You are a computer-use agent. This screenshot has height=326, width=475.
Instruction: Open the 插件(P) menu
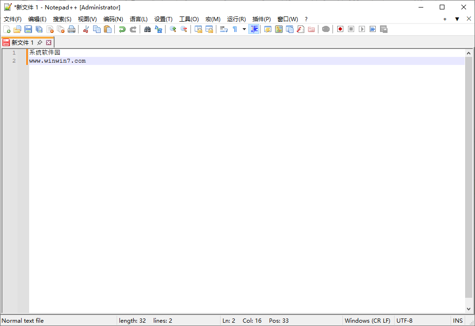click(x=261, y=19)
